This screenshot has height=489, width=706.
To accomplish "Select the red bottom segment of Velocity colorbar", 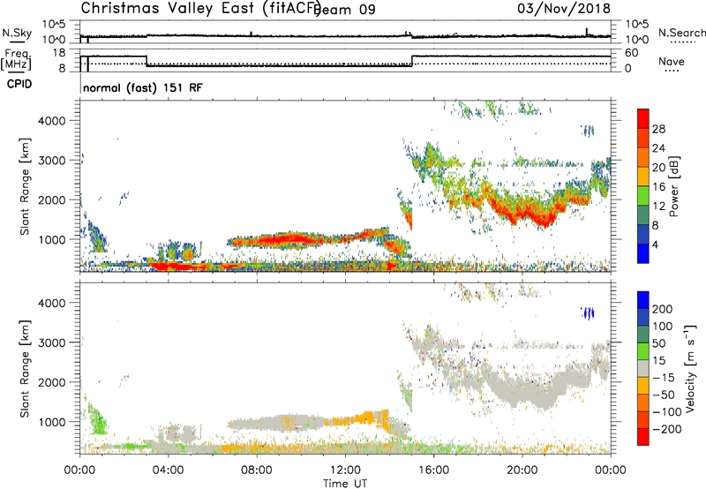I will coord(643,437).
